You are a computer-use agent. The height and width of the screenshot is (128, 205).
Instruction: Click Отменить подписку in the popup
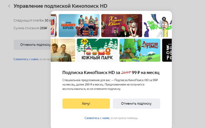click(x=136, y=103)
